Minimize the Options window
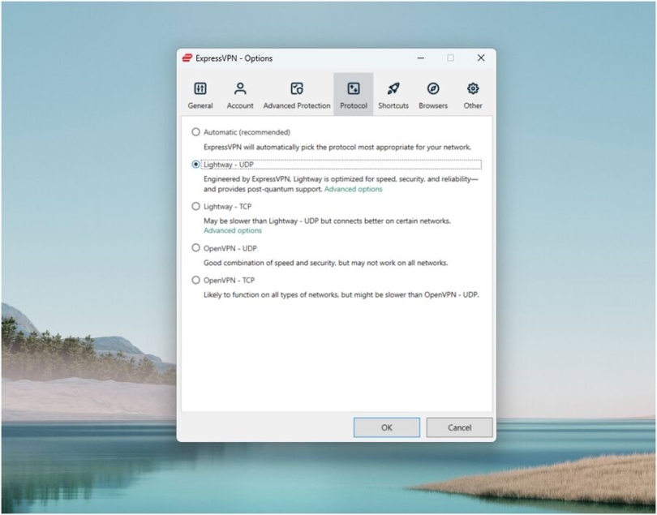This screenshot has height=515, width=657. click(420, 58)
